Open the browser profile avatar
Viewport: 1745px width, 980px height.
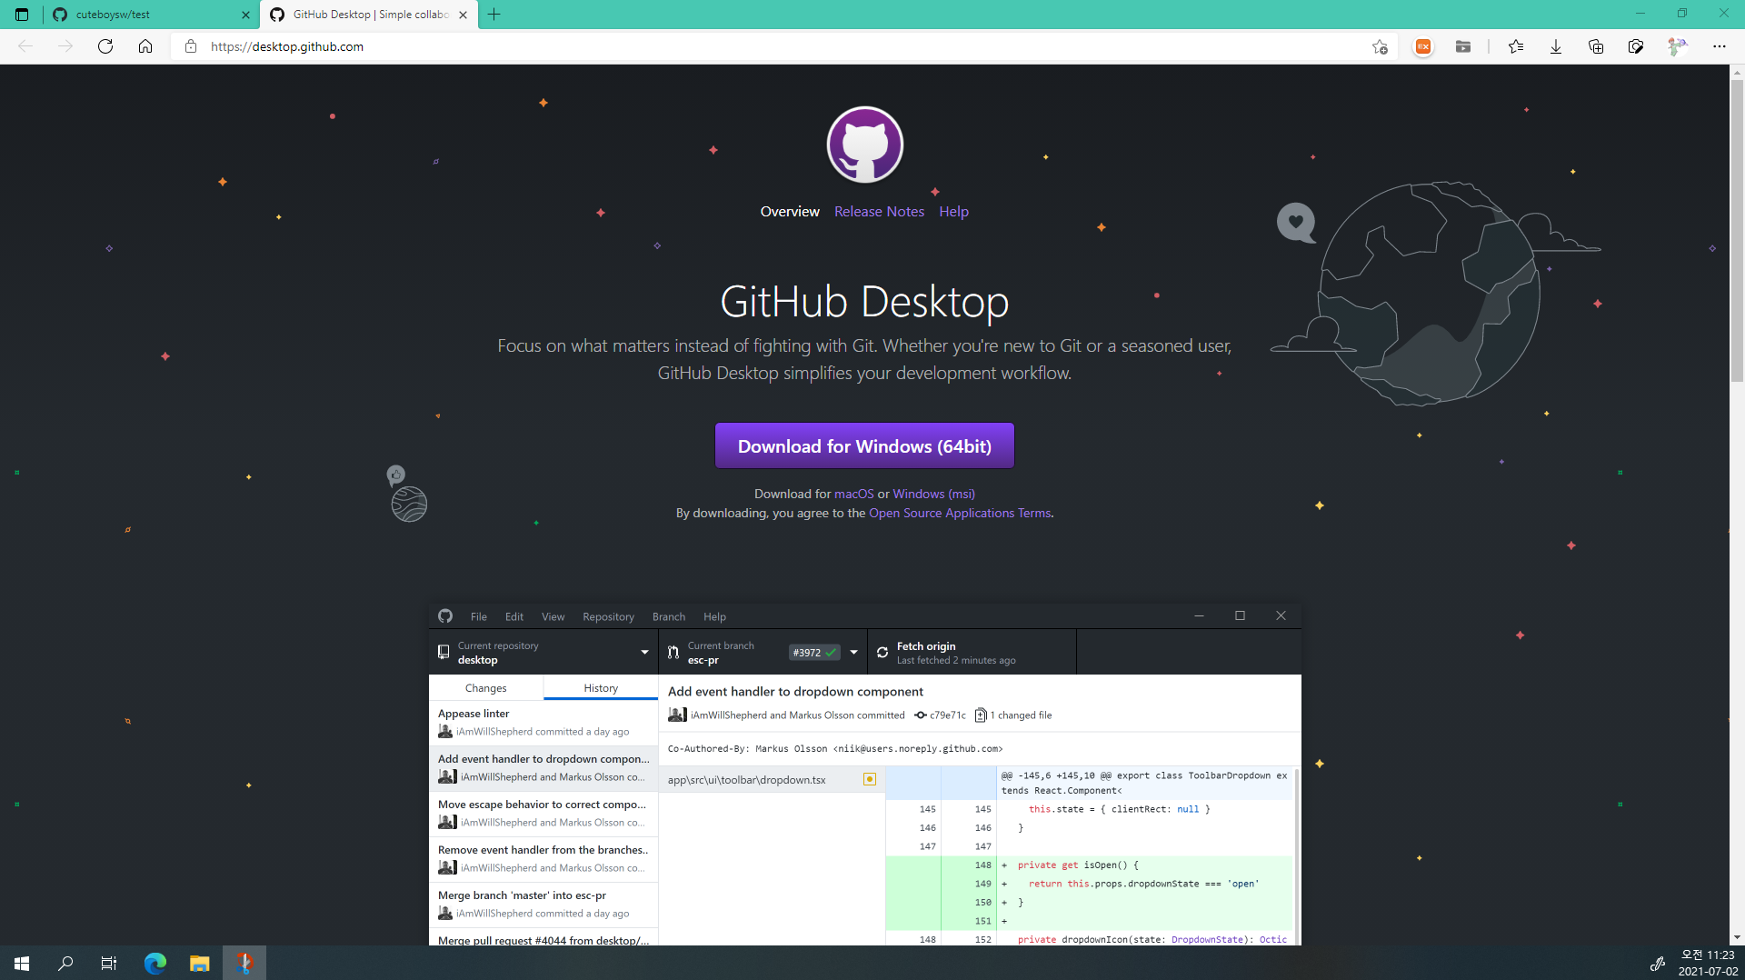tap(1677, 46)
